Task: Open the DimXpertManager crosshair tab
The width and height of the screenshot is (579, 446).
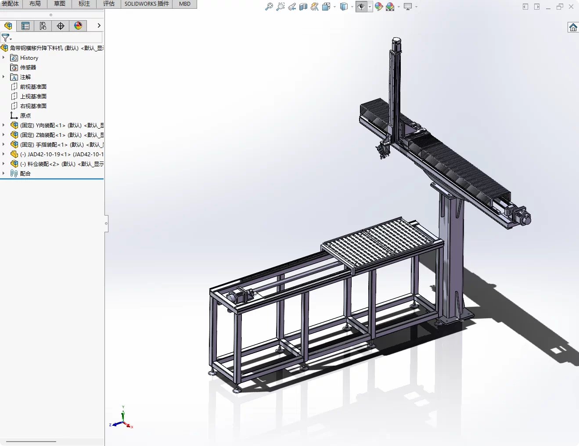Action: click(x=61, y=26)
